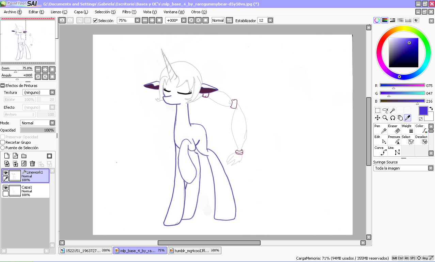This screenshot has height=262, width=435.
Task: Collapse the Efectos de Pinturas section
Action: point(2,86)
